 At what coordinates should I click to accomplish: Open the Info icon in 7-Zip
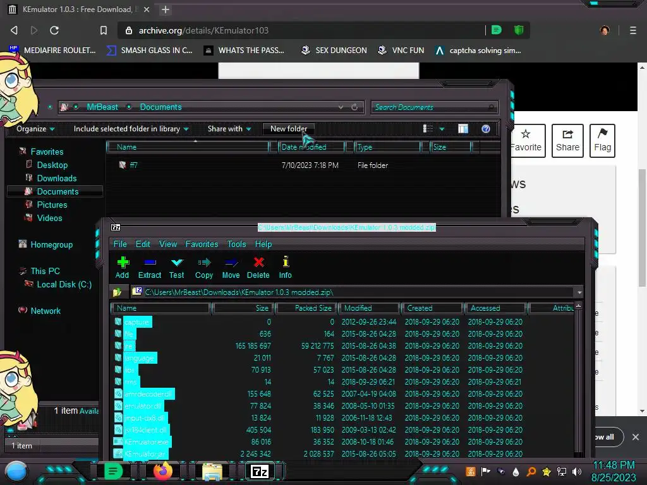(285, 268)
